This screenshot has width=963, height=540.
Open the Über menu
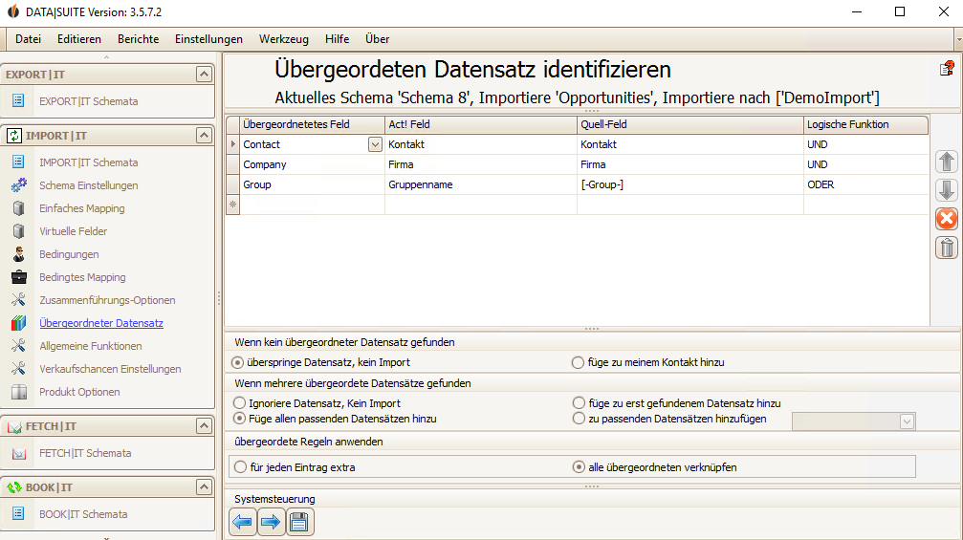point(377,39)
